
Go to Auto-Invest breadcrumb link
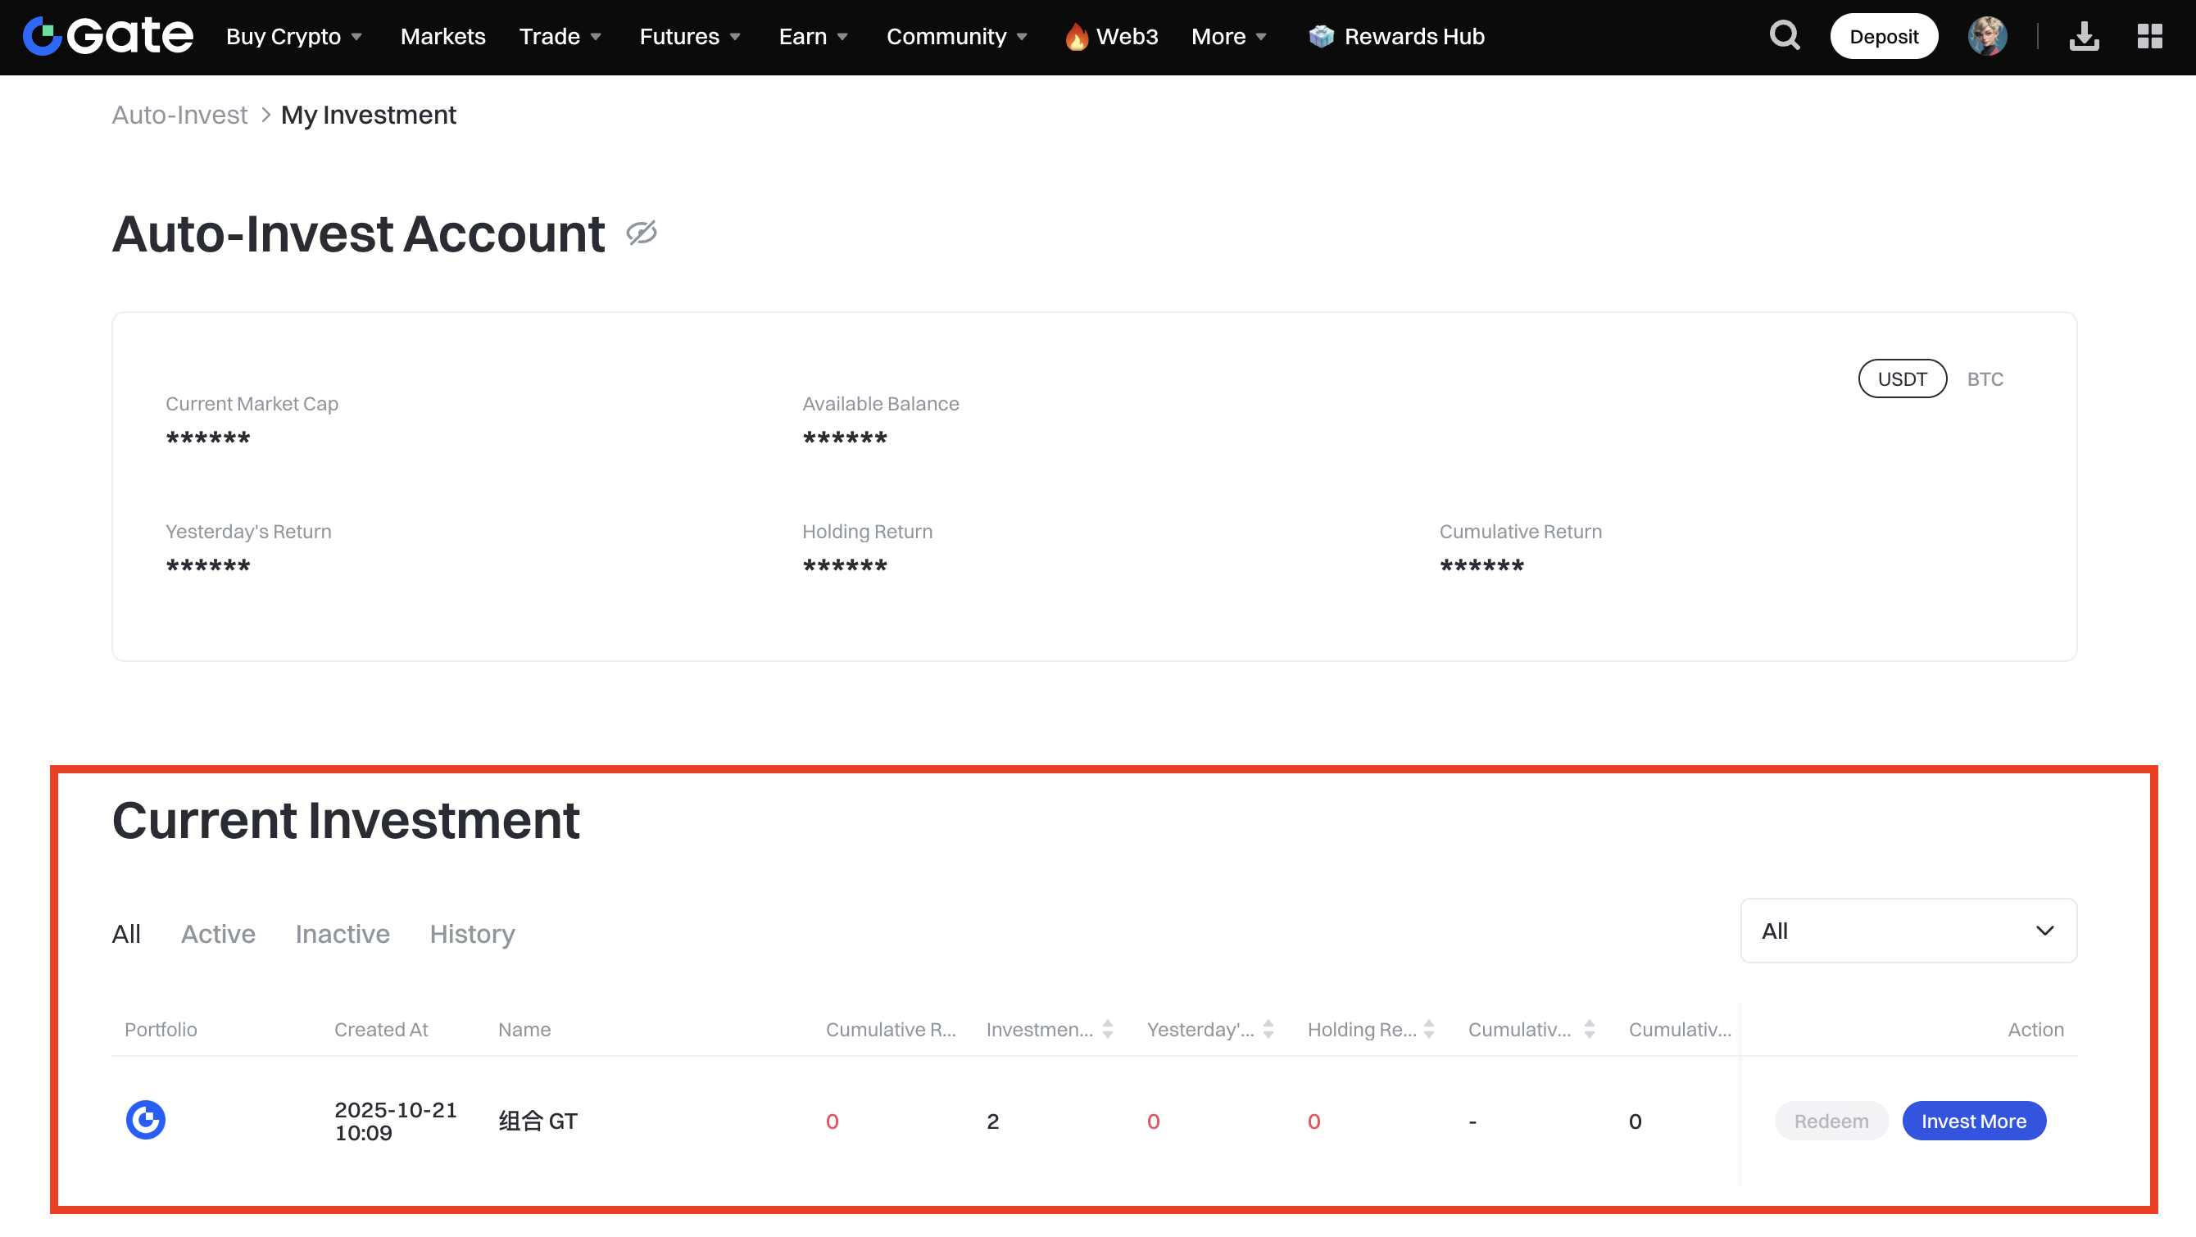(179, 115)
